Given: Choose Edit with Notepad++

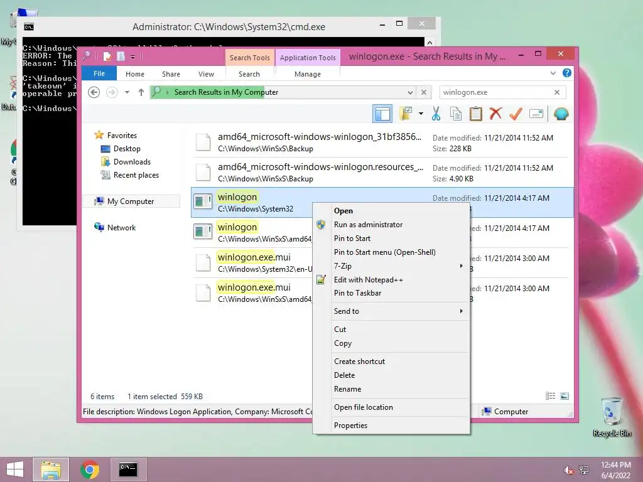Looking at the screenshot, I should point(392,280).
